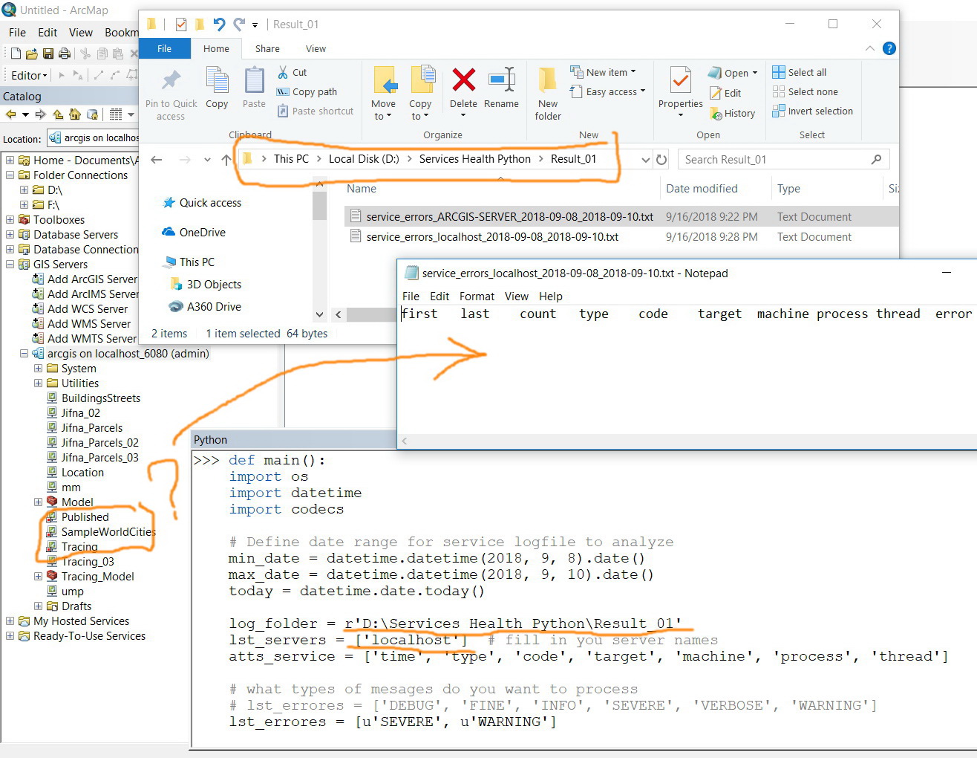Image resolution: width=977 pixels, height=758 pixels.
Task: Click the Open folder icon in ArcMap toolbar
Action: [x=31, y=54]
